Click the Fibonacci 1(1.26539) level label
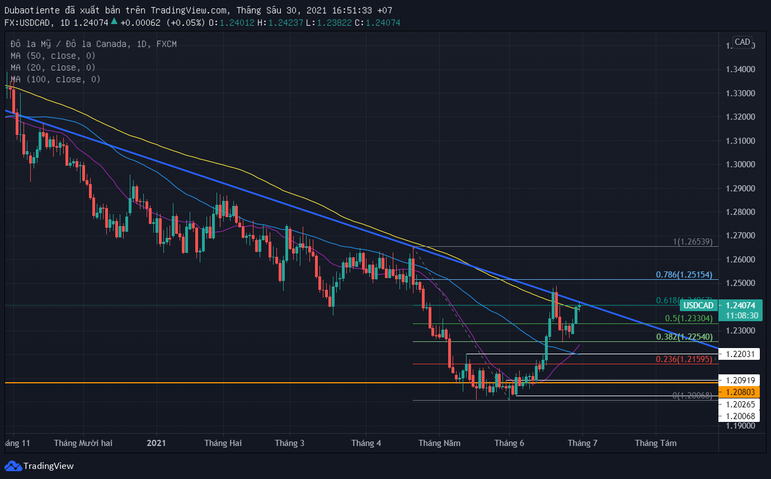 tap(693, 242)
